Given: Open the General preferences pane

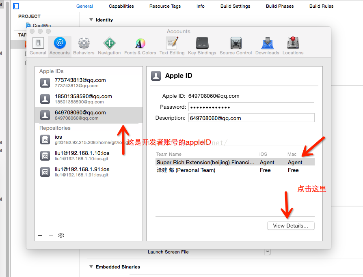Looking at the screenshot, I should (x=38, y=46).
